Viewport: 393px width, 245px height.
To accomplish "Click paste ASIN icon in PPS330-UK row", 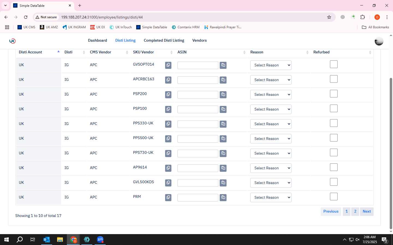I will click(x=223, y=124).
